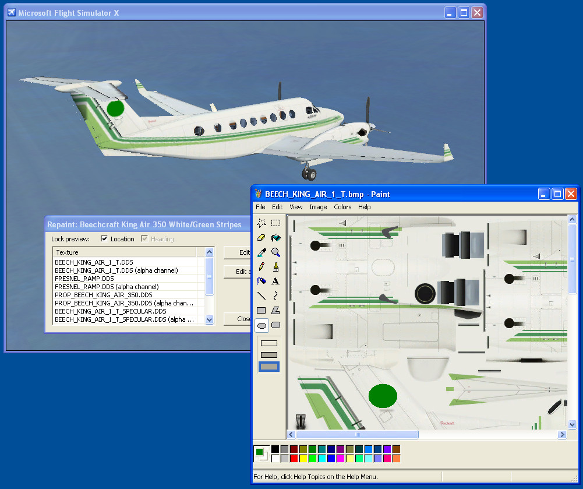
Task: Click texture list scroll down arrow
Action: 209,319
